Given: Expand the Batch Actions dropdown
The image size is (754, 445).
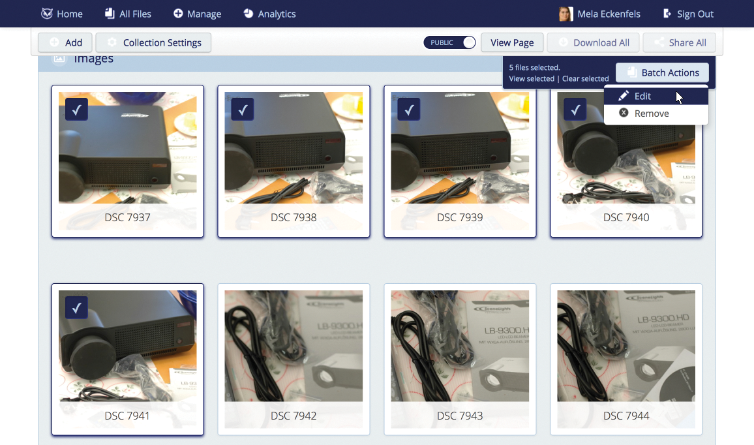Looking at the screenshot, I should coord(661,72).
